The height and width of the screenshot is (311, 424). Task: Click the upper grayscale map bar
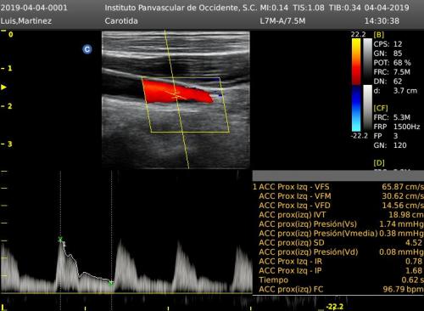(x=367, y=60)
